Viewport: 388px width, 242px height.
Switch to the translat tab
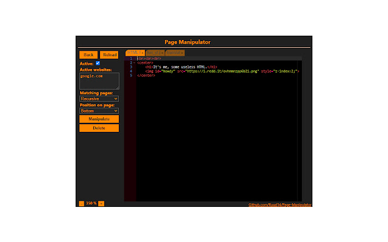(x=173, y=53)
